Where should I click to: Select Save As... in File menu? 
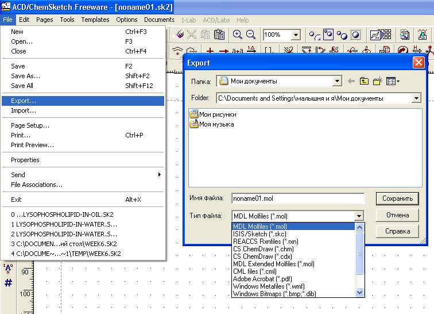[x=83, y=76]
